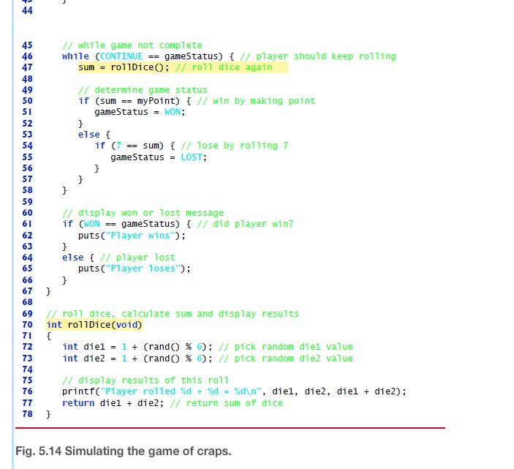Click the comment "// pick random die1 value"
514x469 pixels.
(x=286, y=347)
